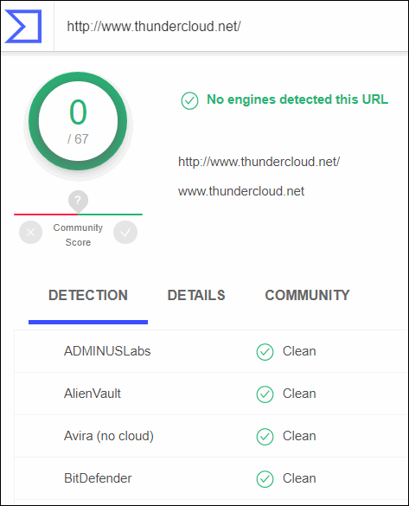Click the Avira clean checkmark icon
409x506 pixels.
265,437
